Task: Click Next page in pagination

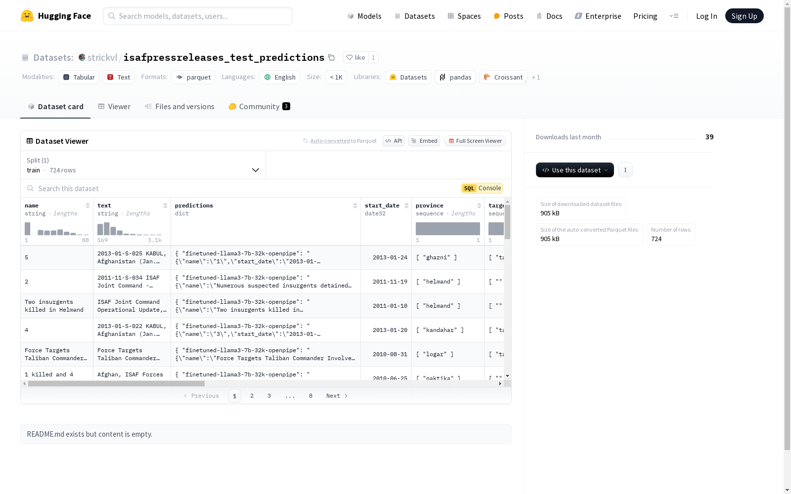Action: pos(337,396)
